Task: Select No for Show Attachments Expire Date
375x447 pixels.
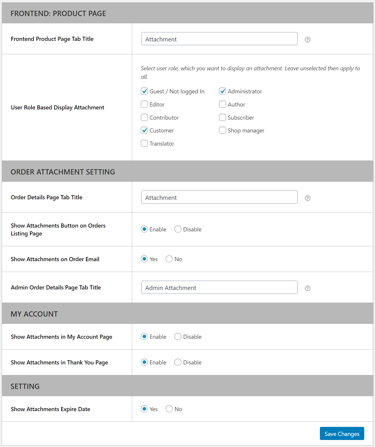Action: coord(169,409)
